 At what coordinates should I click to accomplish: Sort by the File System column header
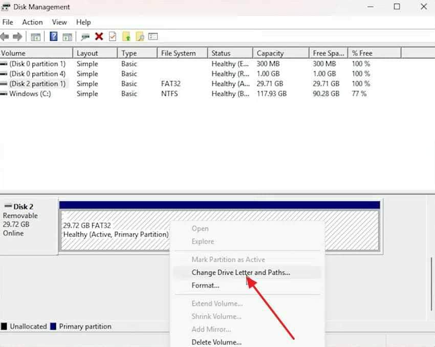182,53
